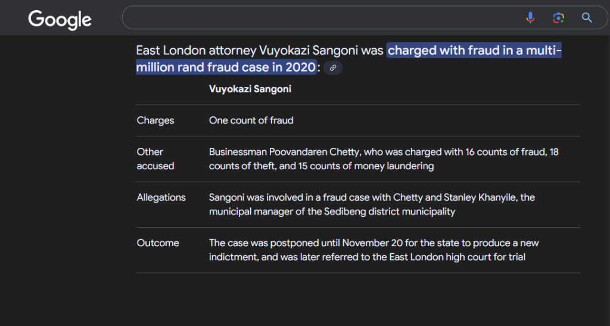Click the magnifier search icon

(587, 17)
